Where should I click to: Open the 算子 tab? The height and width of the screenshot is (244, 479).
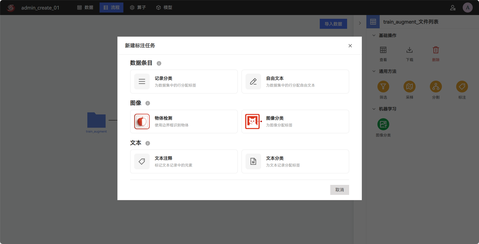tap(138, 8)
